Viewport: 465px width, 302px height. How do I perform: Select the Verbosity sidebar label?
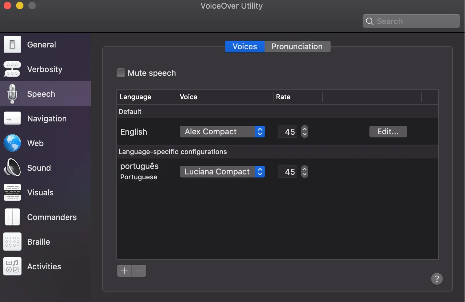click(x=45, y=69)
